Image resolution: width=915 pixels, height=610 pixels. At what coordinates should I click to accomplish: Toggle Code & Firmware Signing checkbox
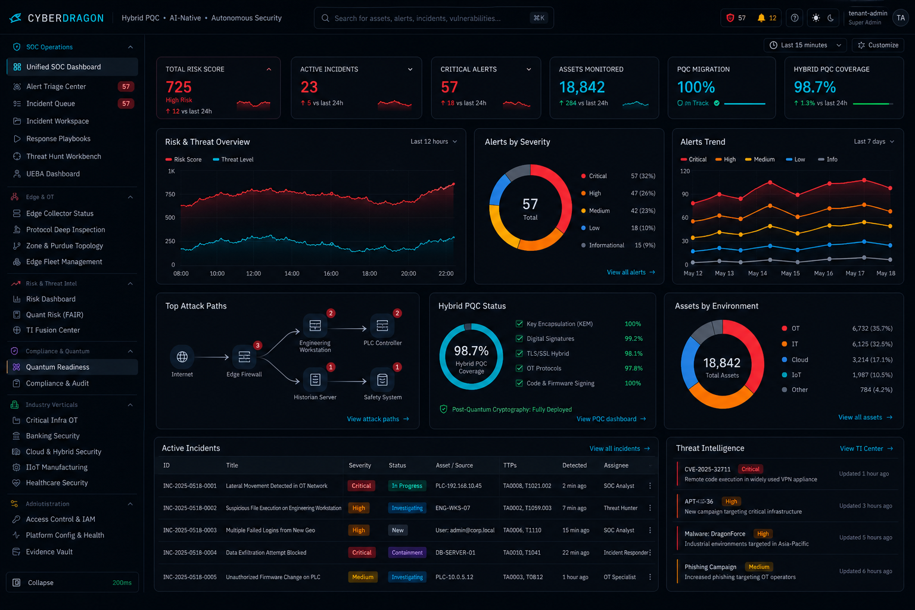tap(519, 384)
